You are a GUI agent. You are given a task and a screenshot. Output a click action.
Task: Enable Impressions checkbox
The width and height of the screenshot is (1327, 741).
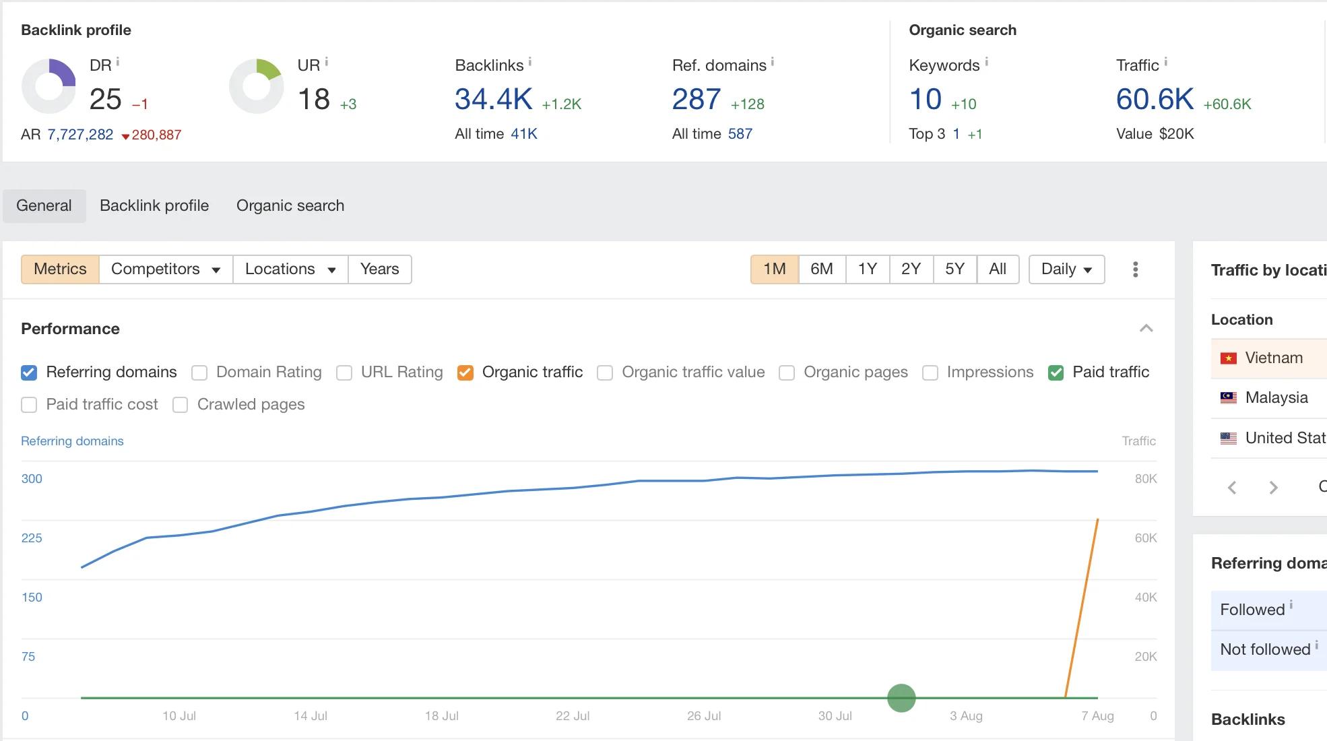(930, 373)
